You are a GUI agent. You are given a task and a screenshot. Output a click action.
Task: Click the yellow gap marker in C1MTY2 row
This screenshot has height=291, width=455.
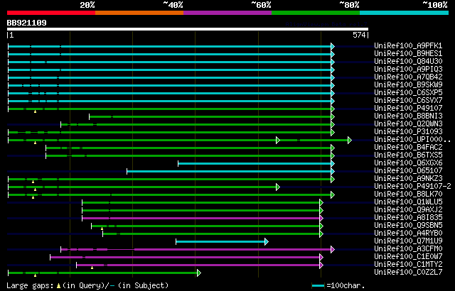click(92, 268)
